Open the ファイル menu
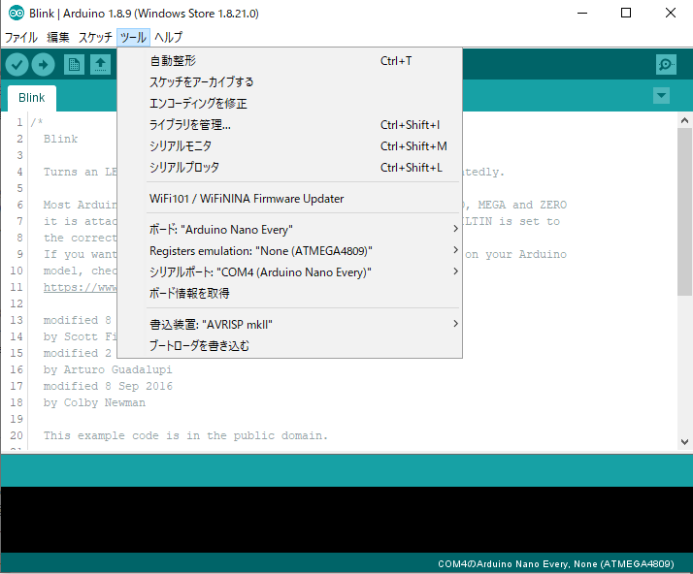Image resolution: width=693 pixels, height=574 pixels. (20, 38)
